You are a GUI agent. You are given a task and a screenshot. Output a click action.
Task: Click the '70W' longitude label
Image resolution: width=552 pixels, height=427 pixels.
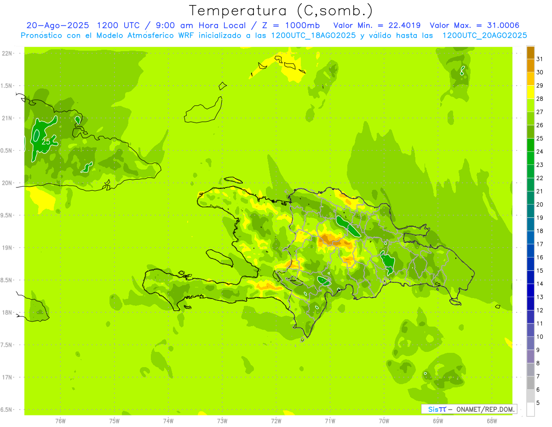coord(384,421)
